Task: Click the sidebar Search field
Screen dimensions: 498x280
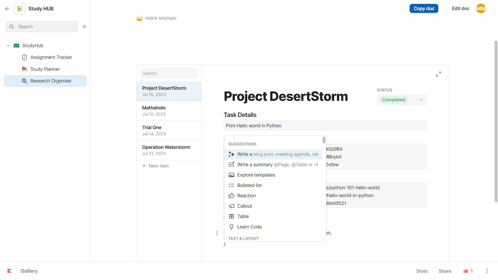Action: pos(42,27)
